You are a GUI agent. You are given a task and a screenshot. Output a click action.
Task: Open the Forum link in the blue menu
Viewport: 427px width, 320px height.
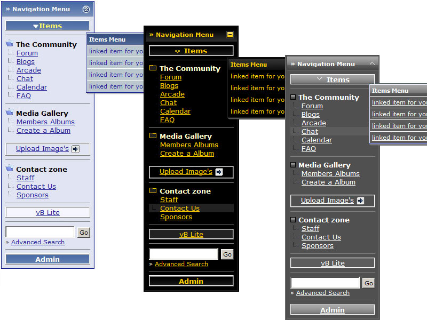click(27, 53)
